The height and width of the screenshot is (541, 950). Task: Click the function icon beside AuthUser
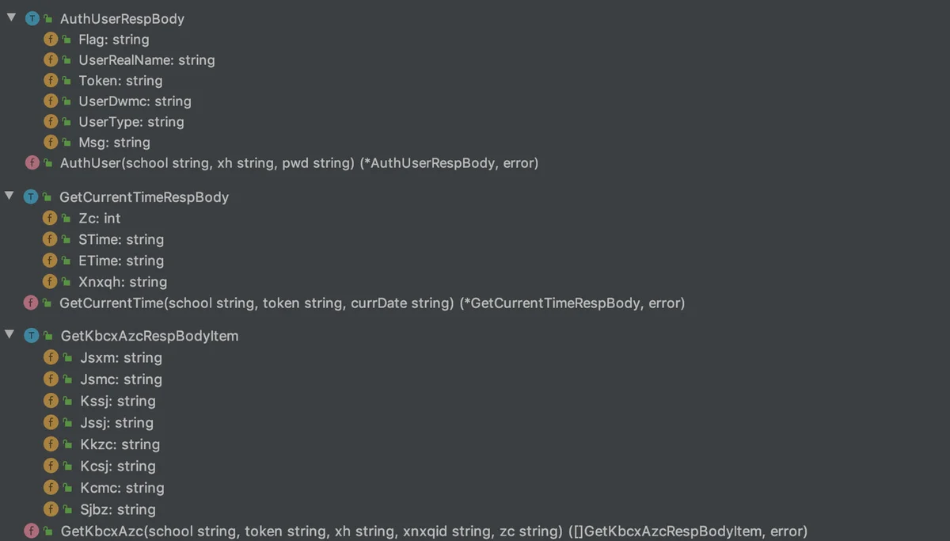(x=32, y=162)
